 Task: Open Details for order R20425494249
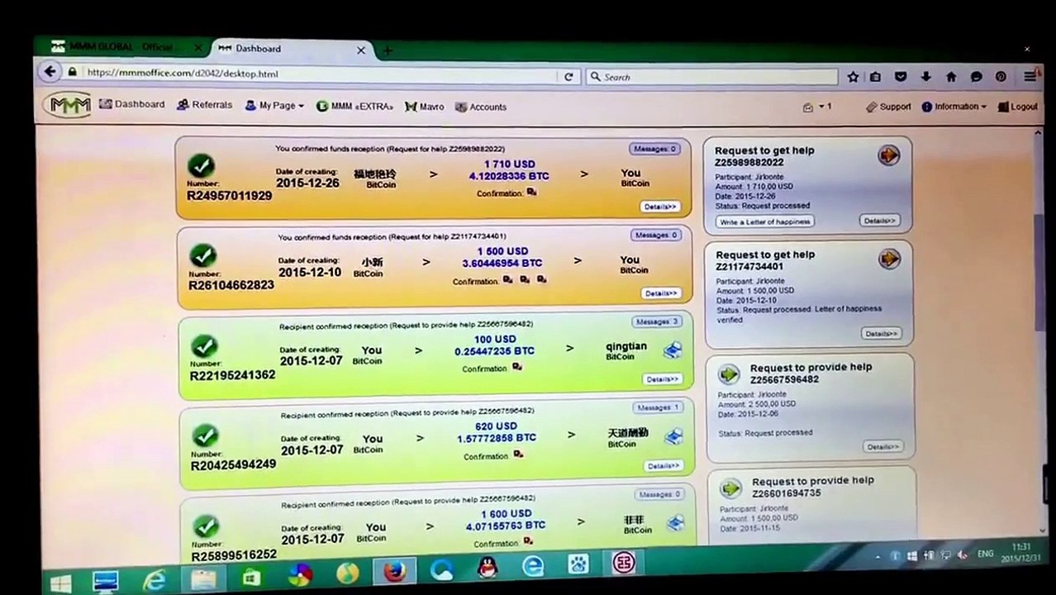[x=664, y=466]
